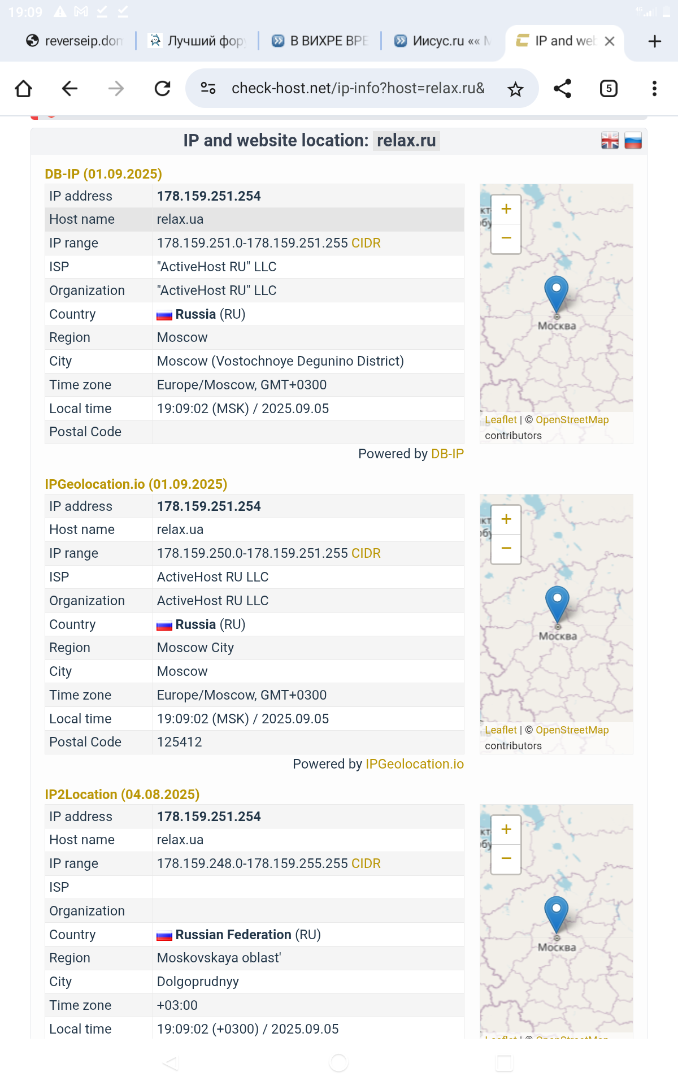Go back with the back arrow
678x1085 pixels.
(69, 89)
